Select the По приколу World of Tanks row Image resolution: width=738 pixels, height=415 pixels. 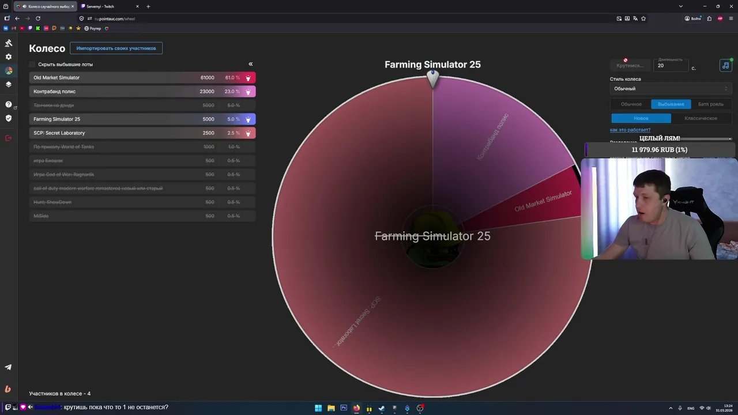click(x=142, y=147)
